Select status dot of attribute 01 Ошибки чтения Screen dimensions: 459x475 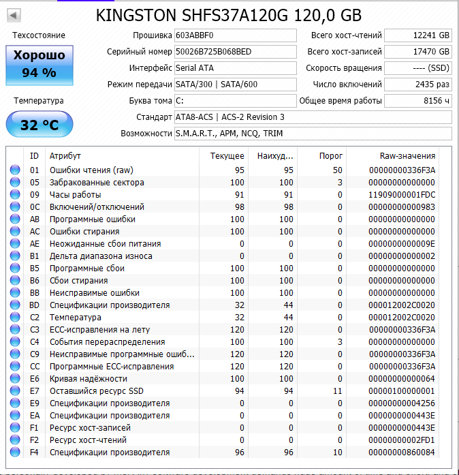tap(15, 170)
